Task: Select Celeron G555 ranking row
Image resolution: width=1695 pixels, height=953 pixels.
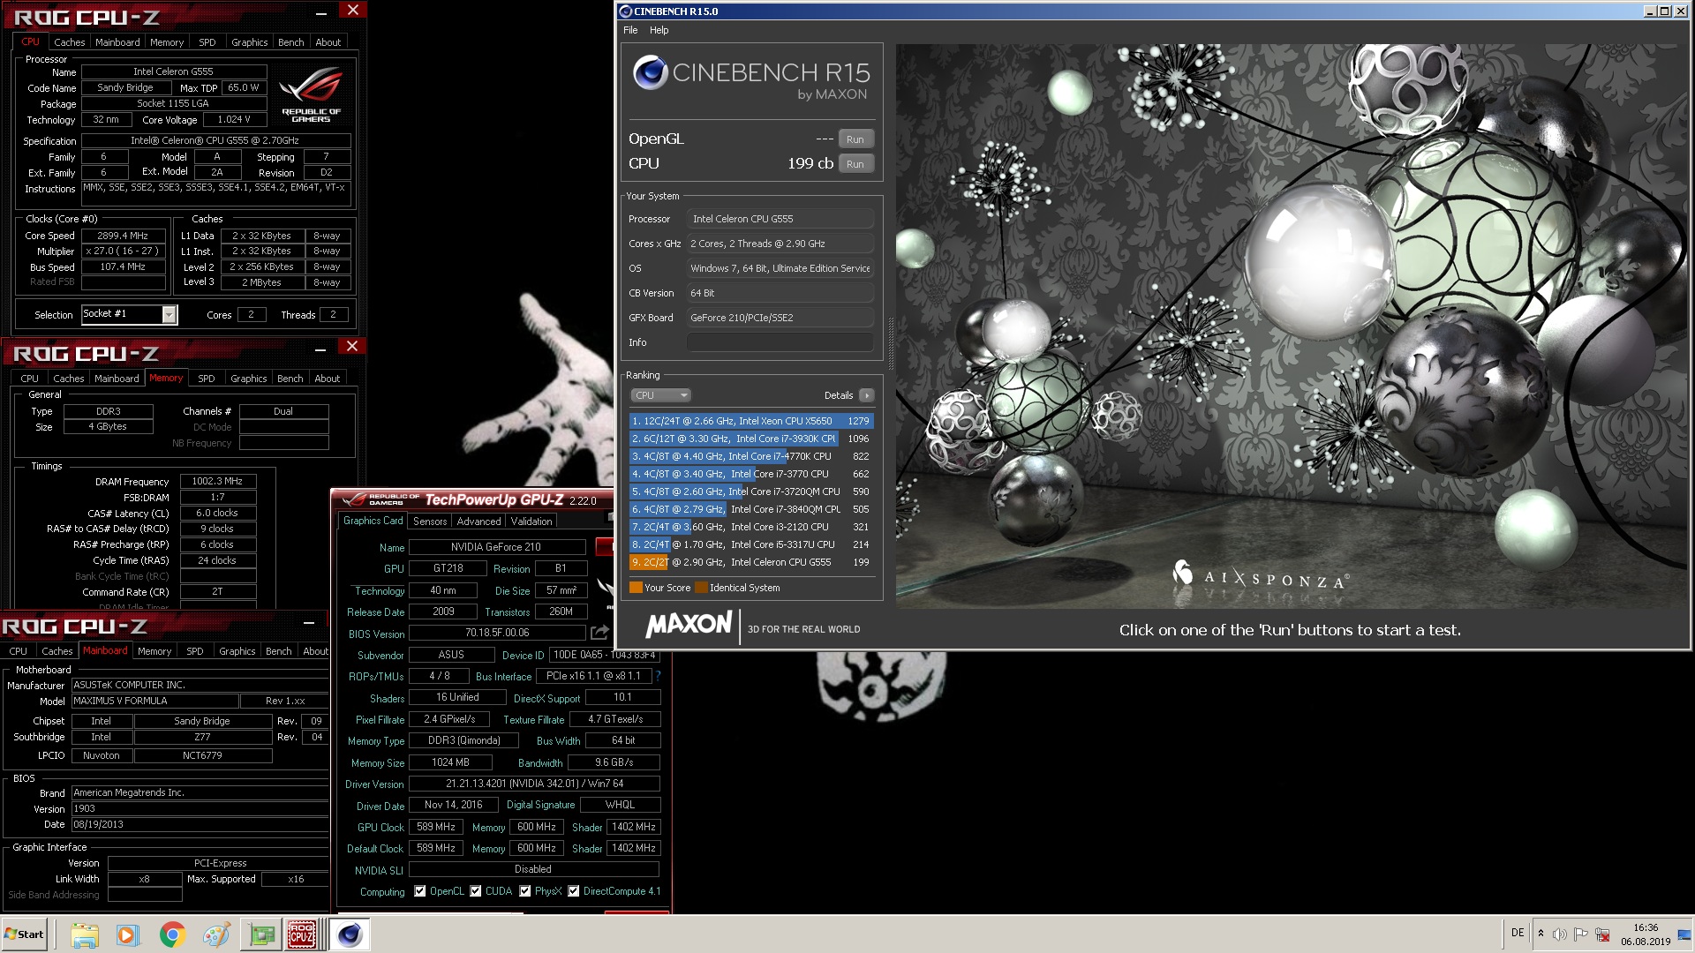Action: (751, 562)
